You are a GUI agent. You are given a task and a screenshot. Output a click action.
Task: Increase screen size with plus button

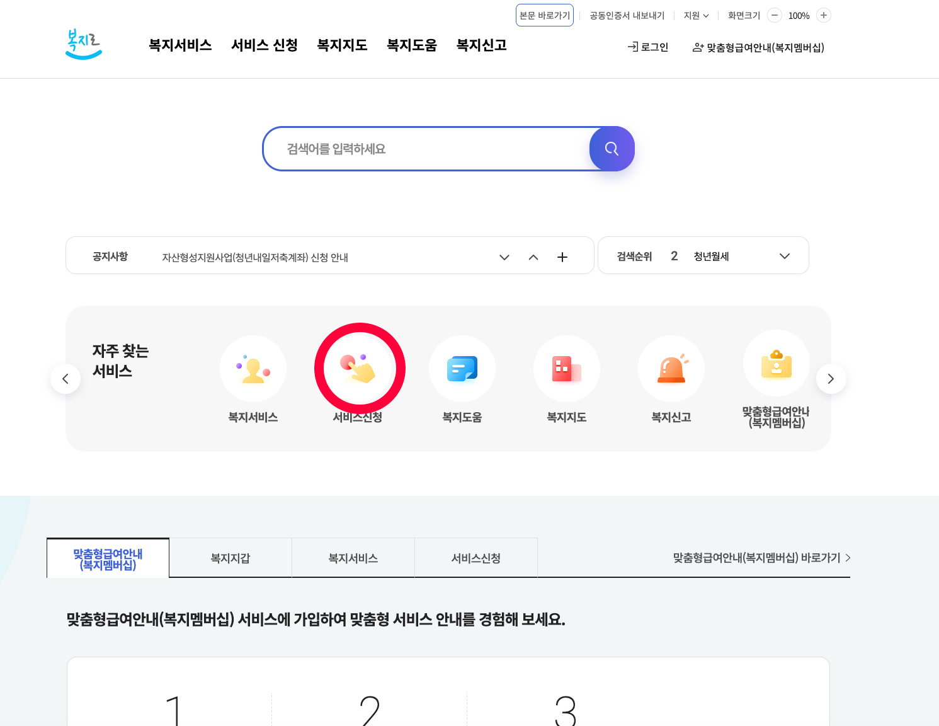(824, 15)
